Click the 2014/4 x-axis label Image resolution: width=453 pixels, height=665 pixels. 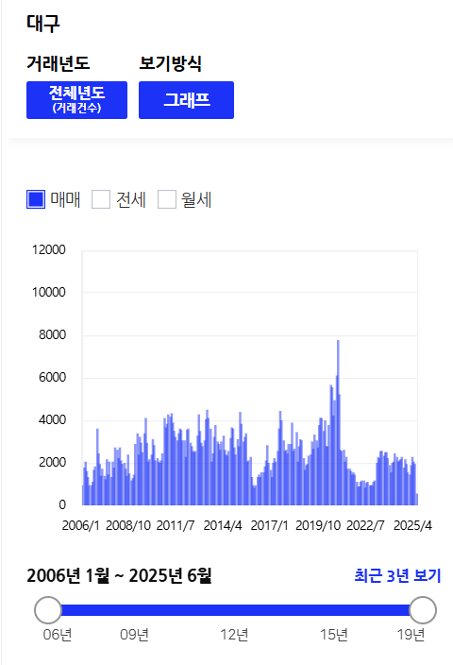(x=223, y=525)
